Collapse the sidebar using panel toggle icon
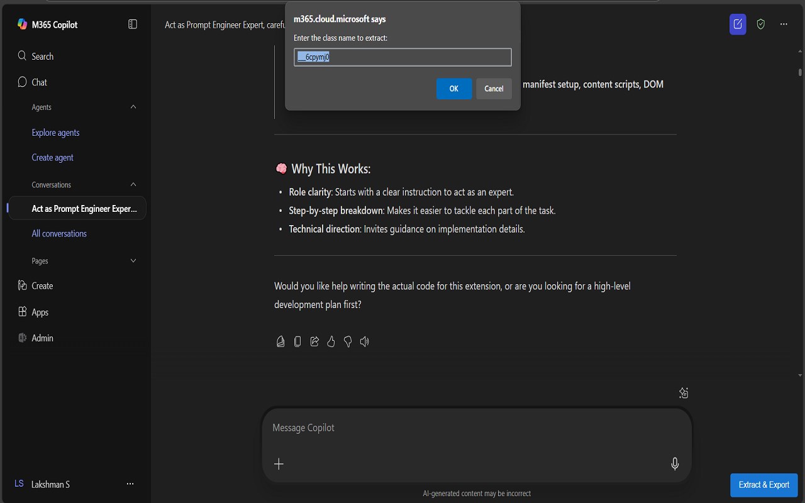 click(x=133, y=24)
